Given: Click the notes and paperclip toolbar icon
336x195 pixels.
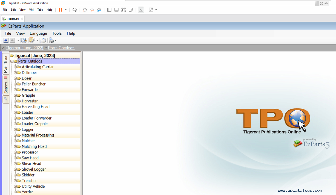Looking at the screenshot, I should (x=32, y=40).
